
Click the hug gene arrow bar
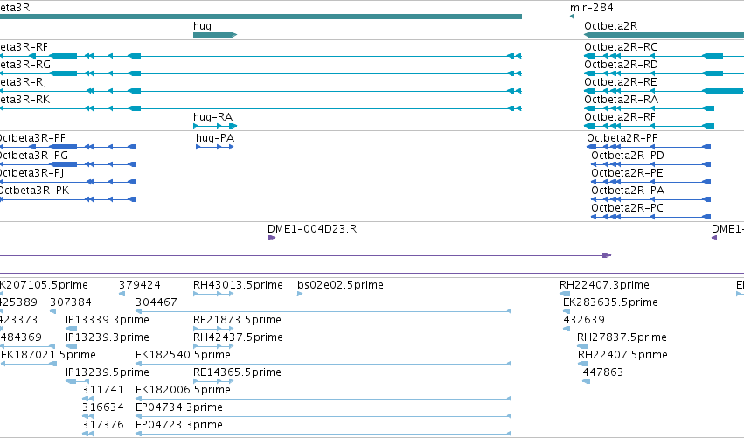click(x=215, y=35)
